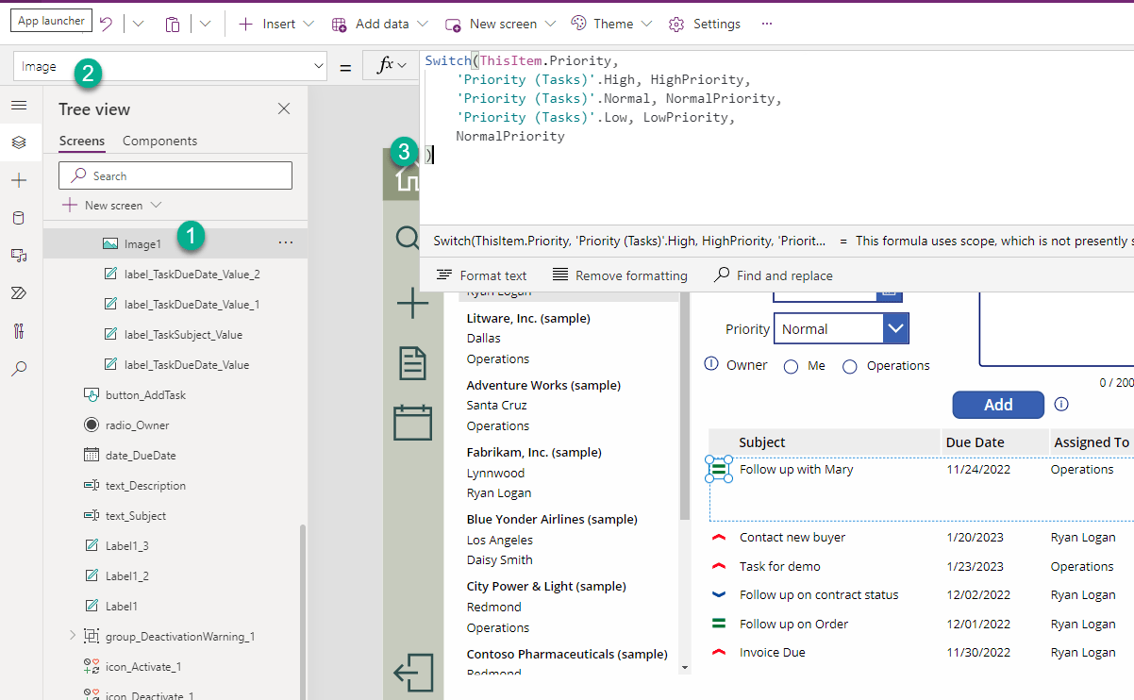This screenshot has height=700, width=1134.
Task: Click Find and replace
Action: pos(773,275)
